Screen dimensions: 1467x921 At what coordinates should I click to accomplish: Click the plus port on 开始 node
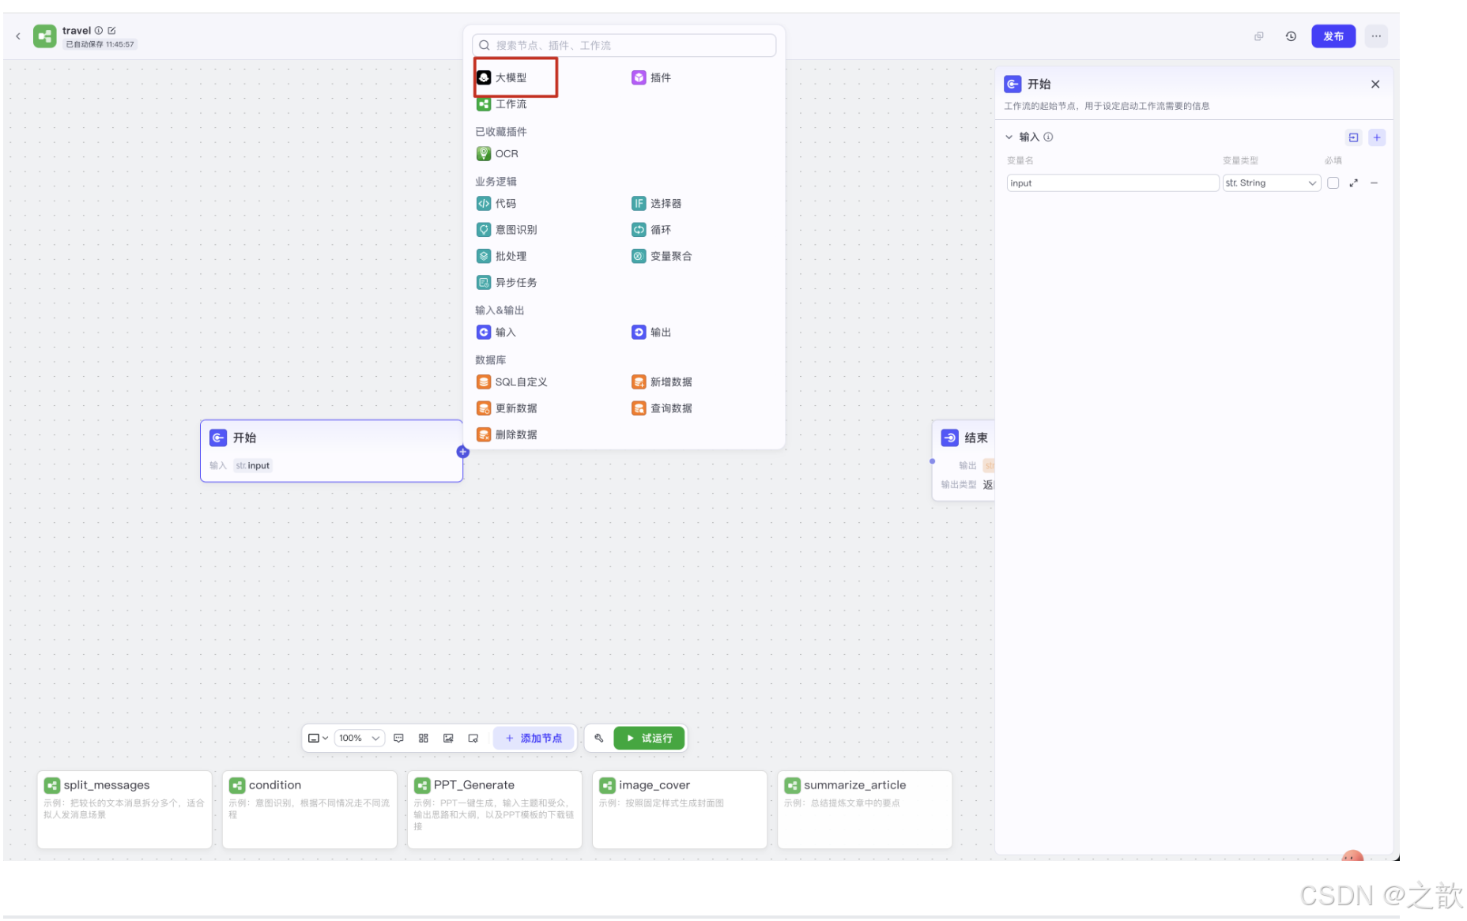pos(463,452)
